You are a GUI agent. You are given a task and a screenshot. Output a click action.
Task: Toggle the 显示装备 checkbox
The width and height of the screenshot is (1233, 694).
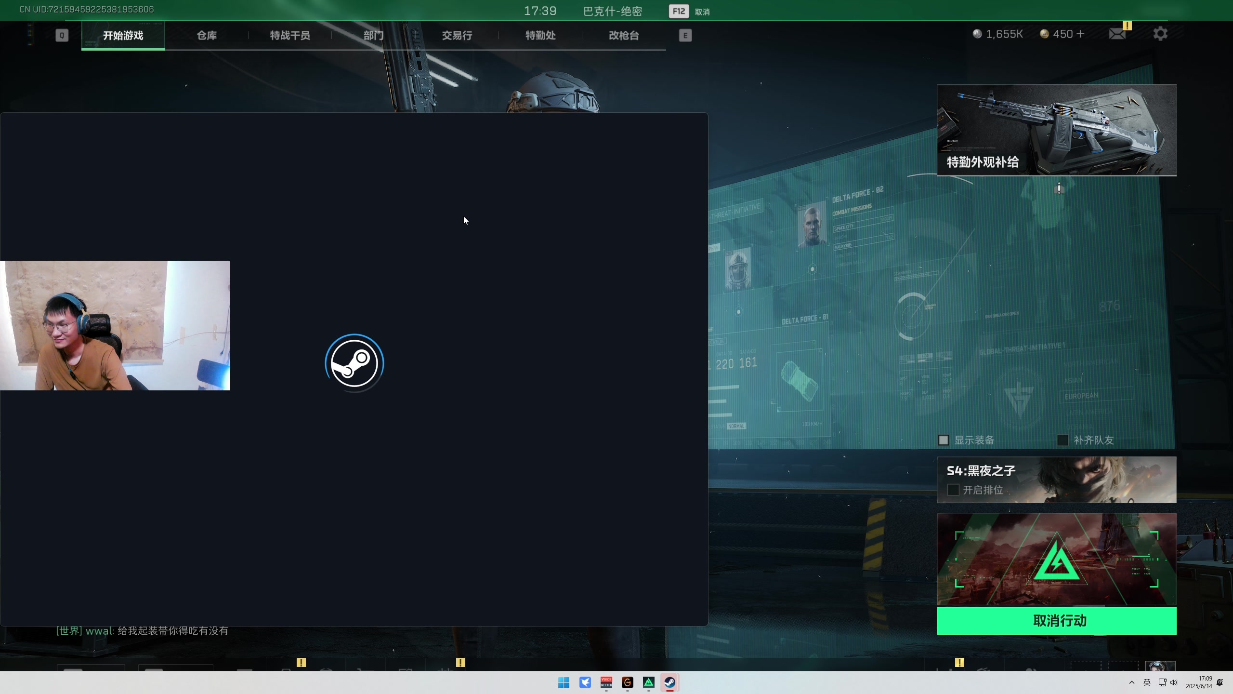(x=944, y=440)
